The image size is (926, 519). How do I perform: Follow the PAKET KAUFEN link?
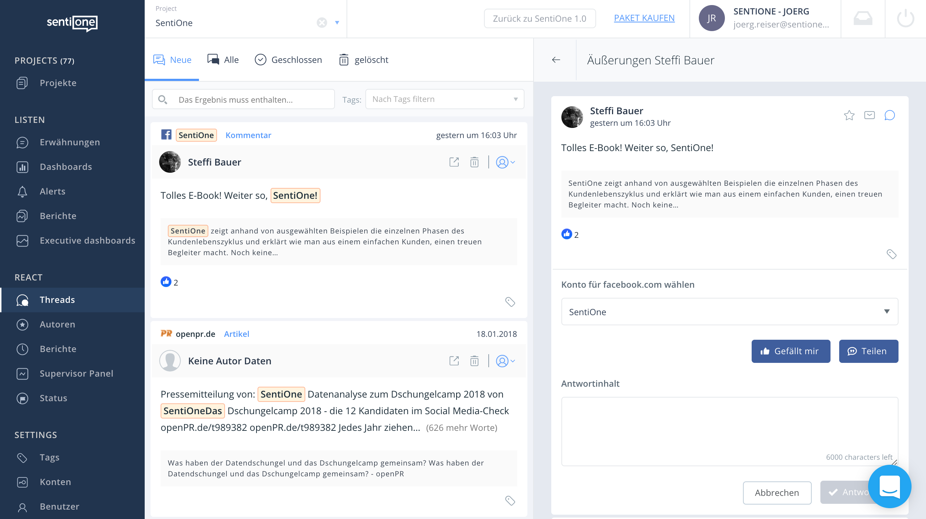click(x=644, y=18)
